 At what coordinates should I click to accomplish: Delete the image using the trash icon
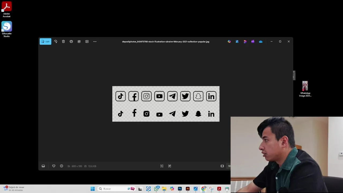(x=63, y=42)
